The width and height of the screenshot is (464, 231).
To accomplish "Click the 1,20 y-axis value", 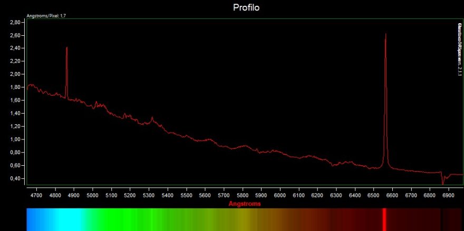I will tap(15, 126).
